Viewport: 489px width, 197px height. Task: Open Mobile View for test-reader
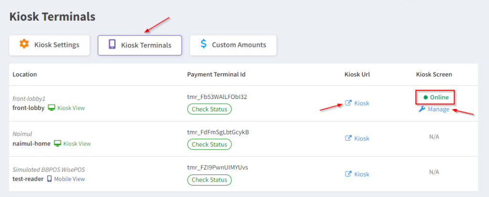[69, 179]
